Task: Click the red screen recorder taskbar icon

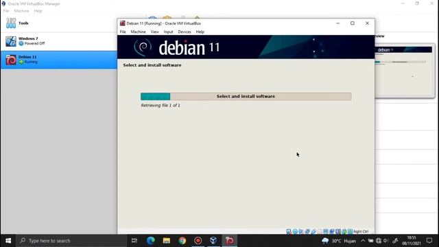Action: tap(198, 241)
